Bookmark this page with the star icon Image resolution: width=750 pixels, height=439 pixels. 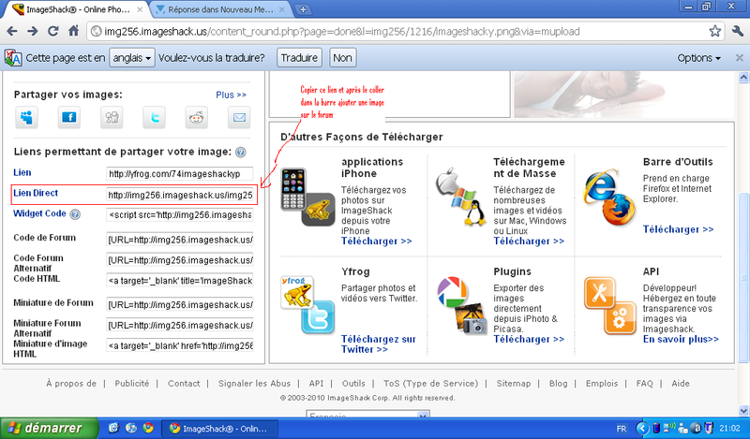(x=715, y=32)
